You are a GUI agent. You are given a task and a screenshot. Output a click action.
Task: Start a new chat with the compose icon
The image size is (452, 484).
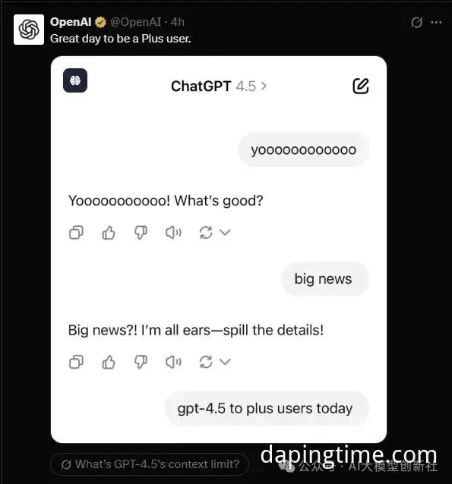(361, 86)
